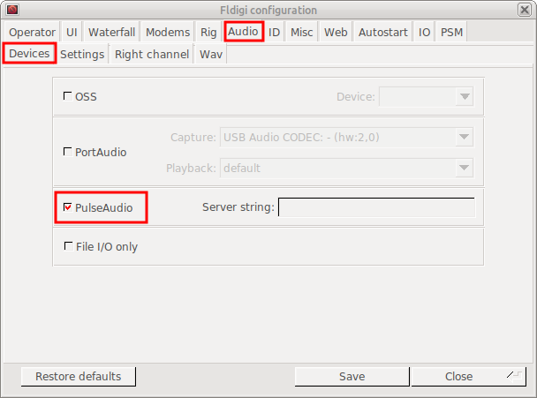Open the Waterfall tab
This screenshot has width=537, height=398.
click(x=111, y=32)
